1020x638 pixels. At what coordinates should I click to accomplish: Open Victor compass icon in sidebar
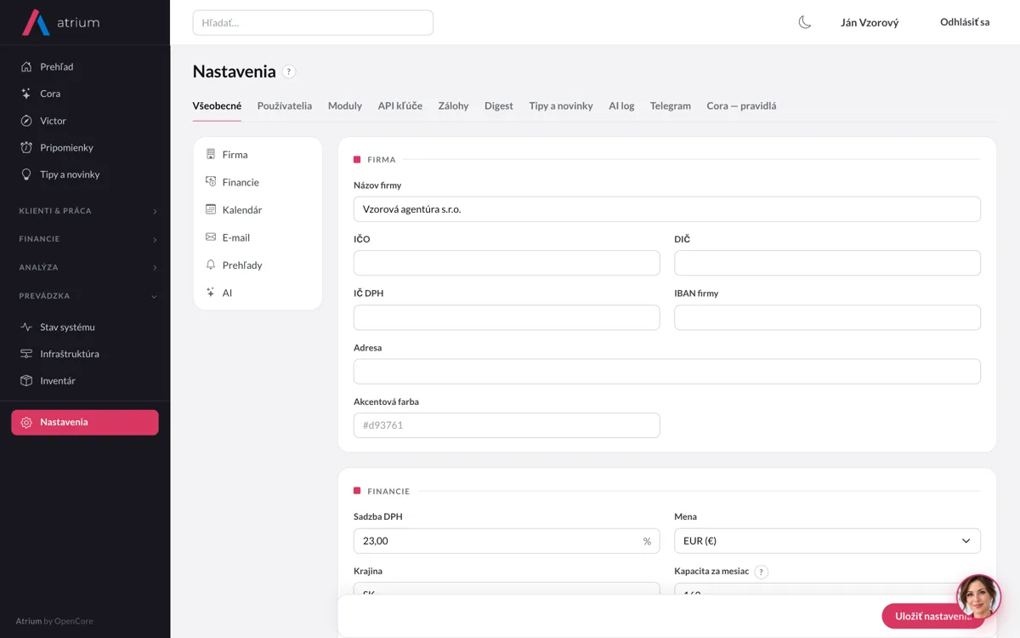pos(26,121)
